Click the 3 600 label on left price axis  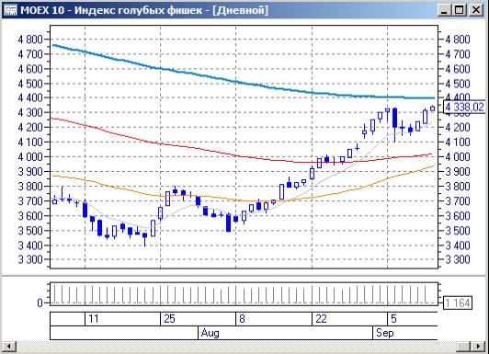point(30,215)
